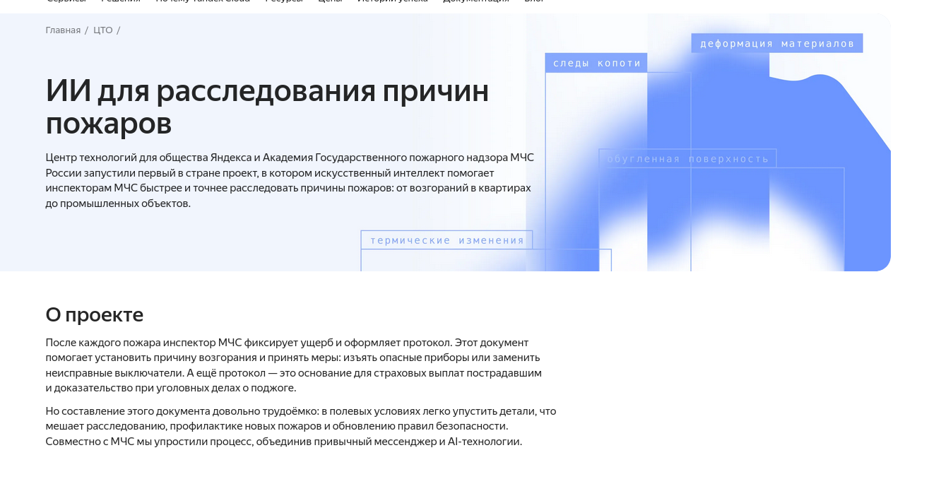Click the paragraph mentioning AI-технологии
This screenshot has height=496, width=941.
[301, 425]
